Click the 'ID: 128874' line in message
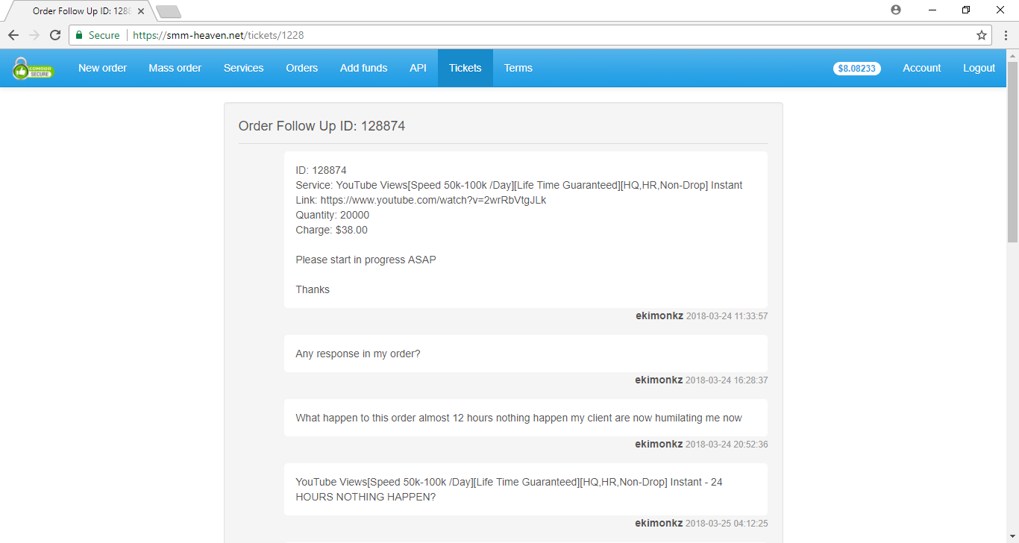Viewport: 1019px width, 543px height. pos(322,170)
